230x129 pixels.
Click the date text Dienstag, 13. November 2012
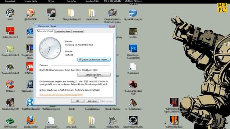[x=79, y=45]
